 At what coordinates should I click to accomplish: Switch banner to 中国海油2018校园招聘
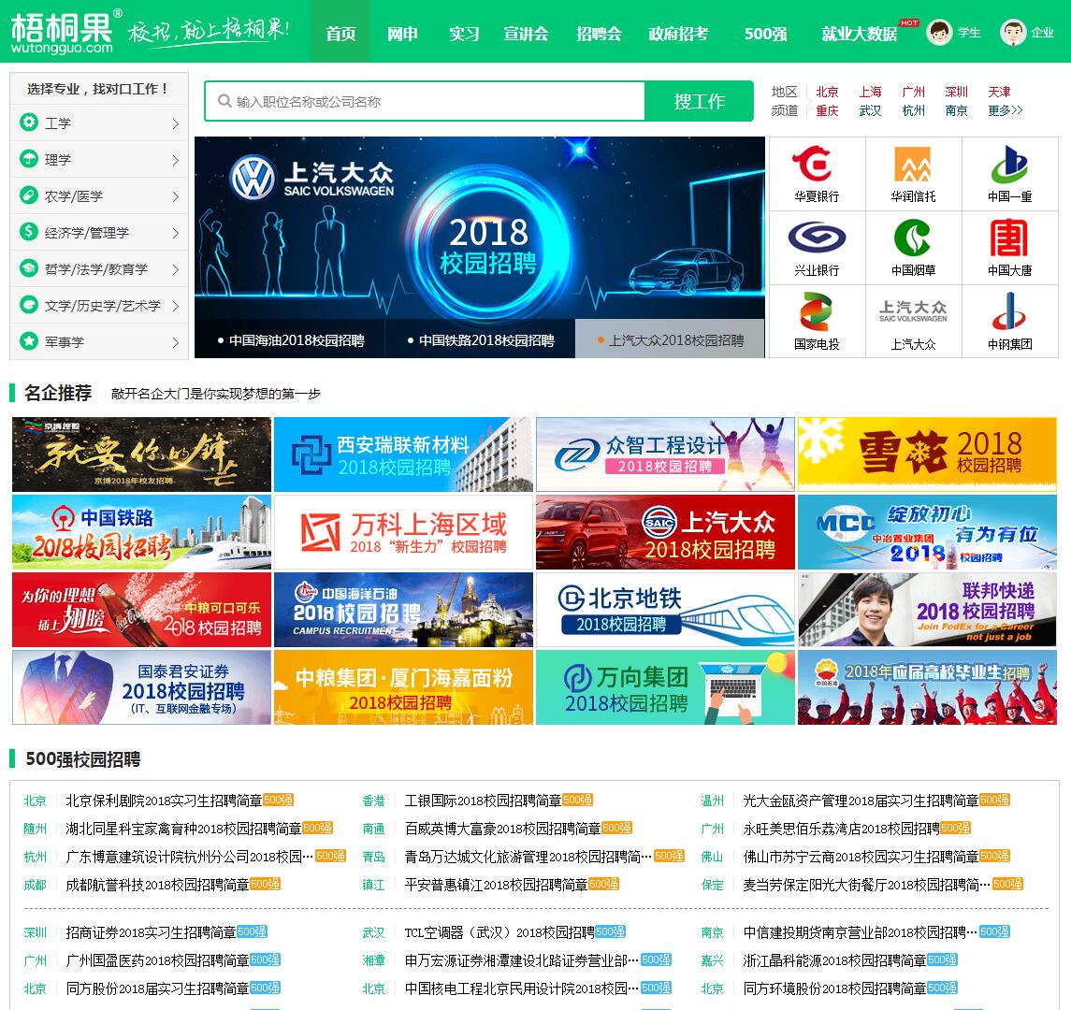(x=290, y=339)
